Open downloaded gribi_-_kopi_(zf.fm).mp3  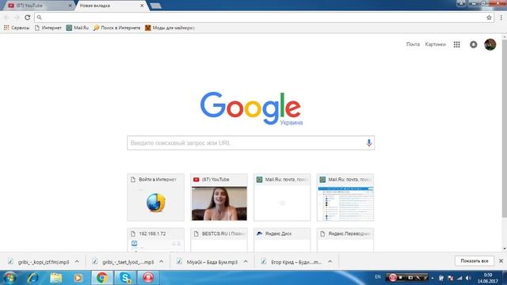[39, 262]
